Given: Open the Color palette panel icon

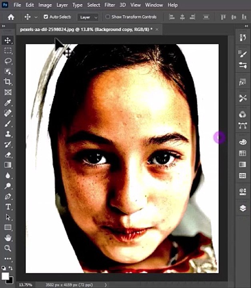Looking at the screenshot, I should pyautogui.click(x=243, y=142).
